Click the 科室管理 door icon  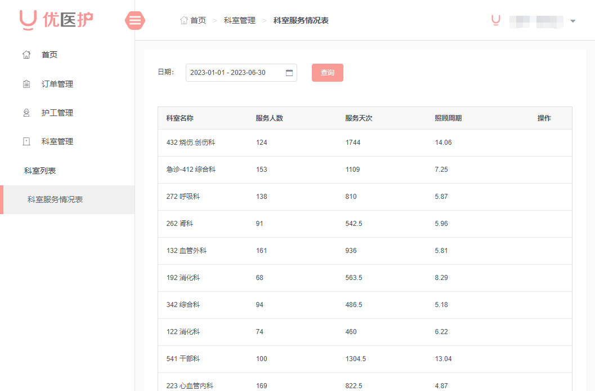point(26,141)
